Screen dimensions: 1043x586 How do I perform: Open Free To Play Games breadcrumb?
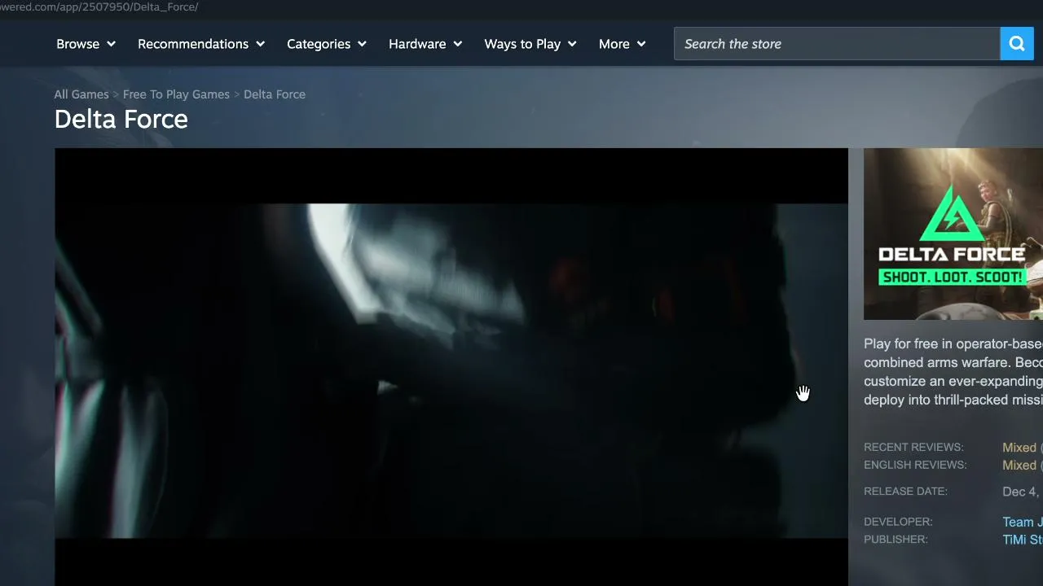point(176,94)
